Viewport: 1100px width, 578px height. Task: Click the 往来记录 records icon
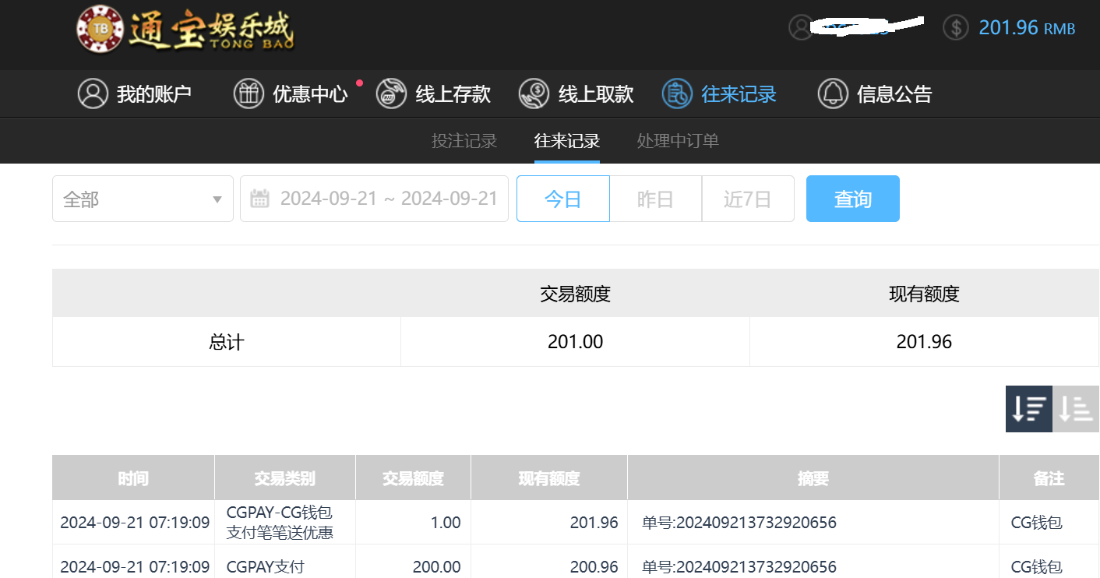(x=676, y=94)
